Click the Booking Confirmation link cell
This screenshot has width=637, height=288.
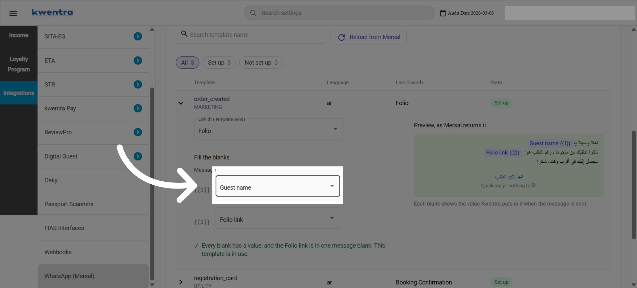[424, 282]
